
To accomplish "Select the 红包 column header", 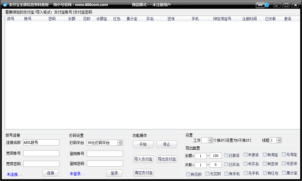I will (117, 19).
